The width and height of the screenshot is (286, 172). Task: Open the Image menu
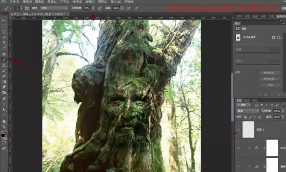click(x=40, y=2)
